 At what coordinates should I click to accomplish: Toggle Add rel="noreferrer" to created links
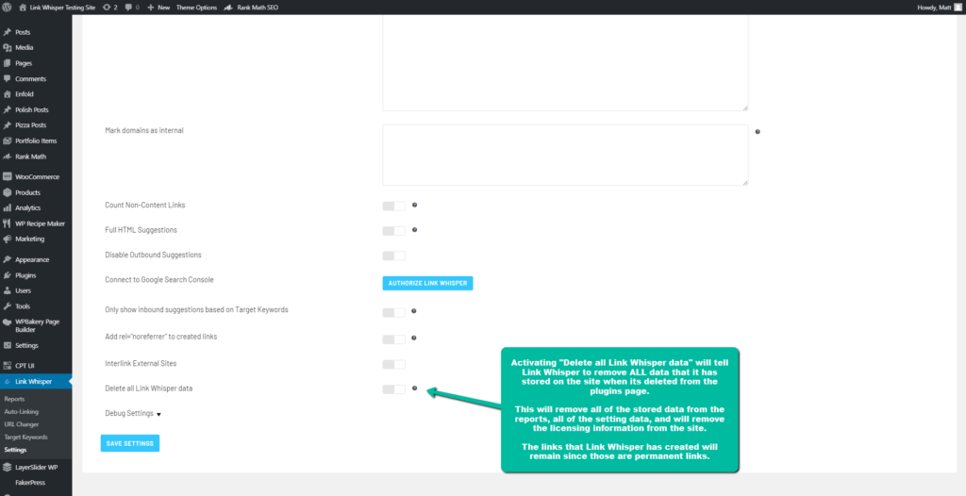pyautogui.click(x=393, y=339)
